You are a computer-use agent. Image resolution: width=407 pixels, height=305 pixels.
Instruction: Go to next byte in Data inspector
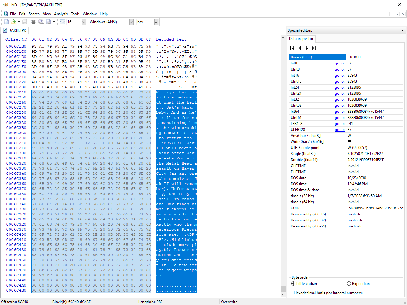point(307,48)
